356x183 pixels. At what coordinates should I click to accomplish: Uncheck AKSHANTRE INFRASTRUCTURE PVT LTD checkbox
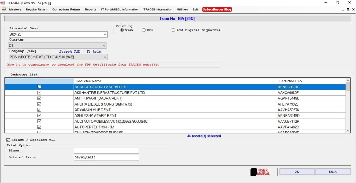[39, 93]
